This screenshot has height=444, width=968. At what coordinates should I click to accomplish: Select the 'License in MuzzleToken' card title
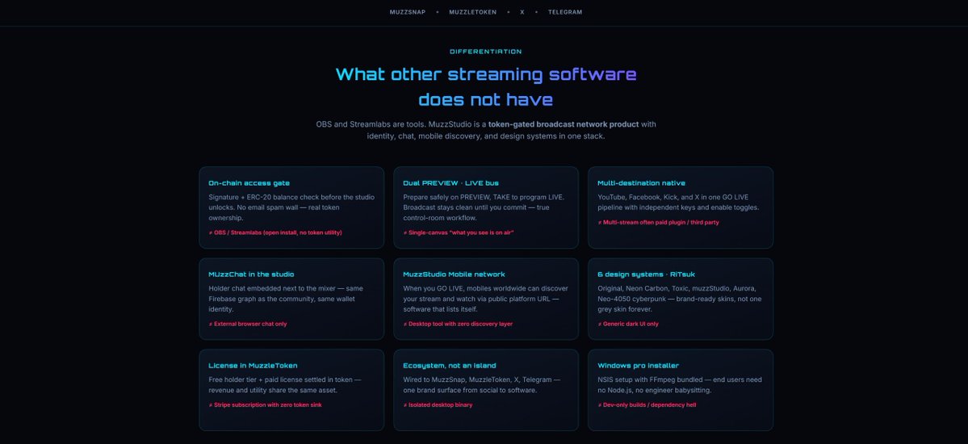(x=253, y=366)
